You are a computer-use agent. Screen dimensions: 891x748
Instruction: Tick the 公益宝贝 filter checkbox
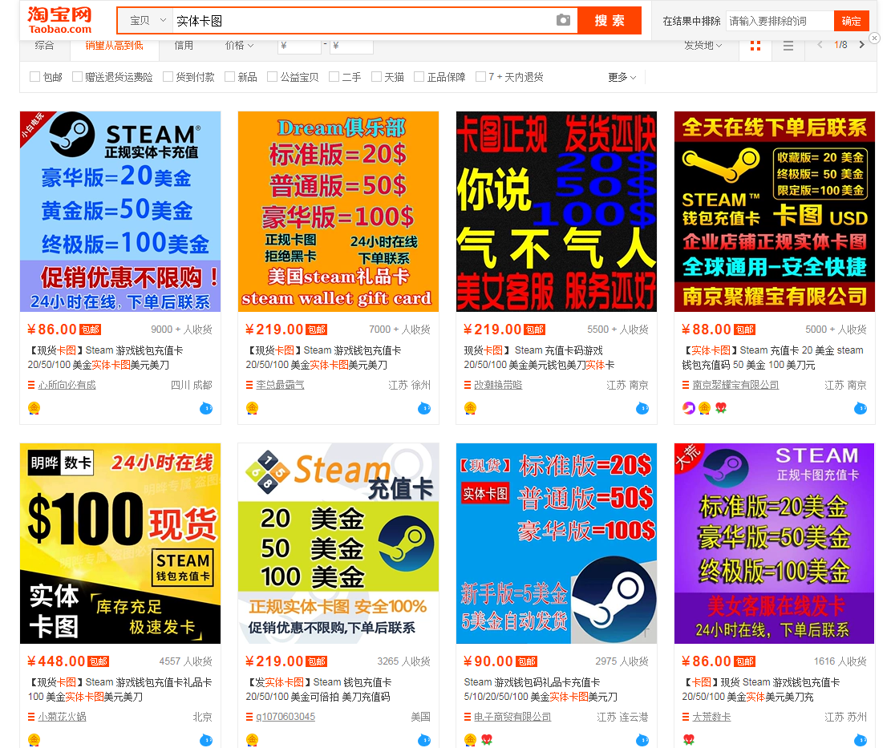272,77
